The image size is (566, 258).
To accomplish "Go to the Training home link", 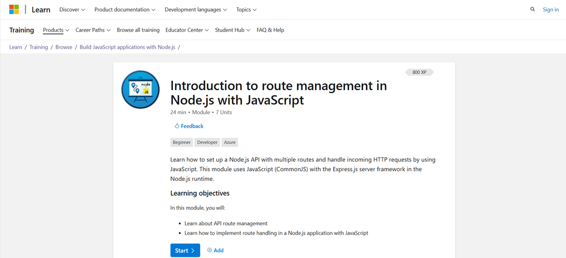I will [x=22, y=30].
